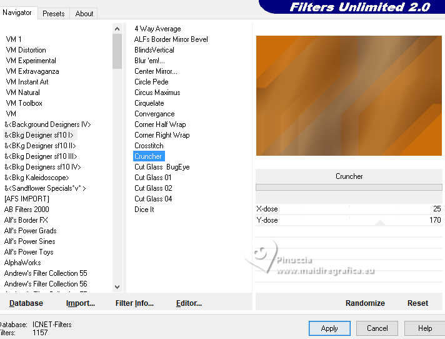Choose the Corner Right Wrap filter
This screenshot has height=339, width=445.
pos(162,135)
